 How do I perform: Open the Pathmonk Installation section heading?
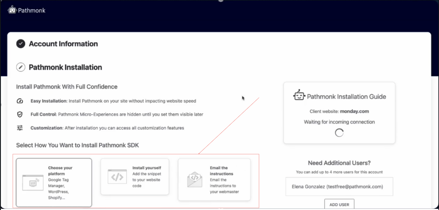[x=65, y=67]
